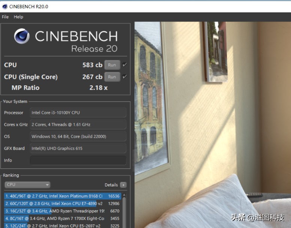Click the ranking list scroll up arrow

(124, 195)
